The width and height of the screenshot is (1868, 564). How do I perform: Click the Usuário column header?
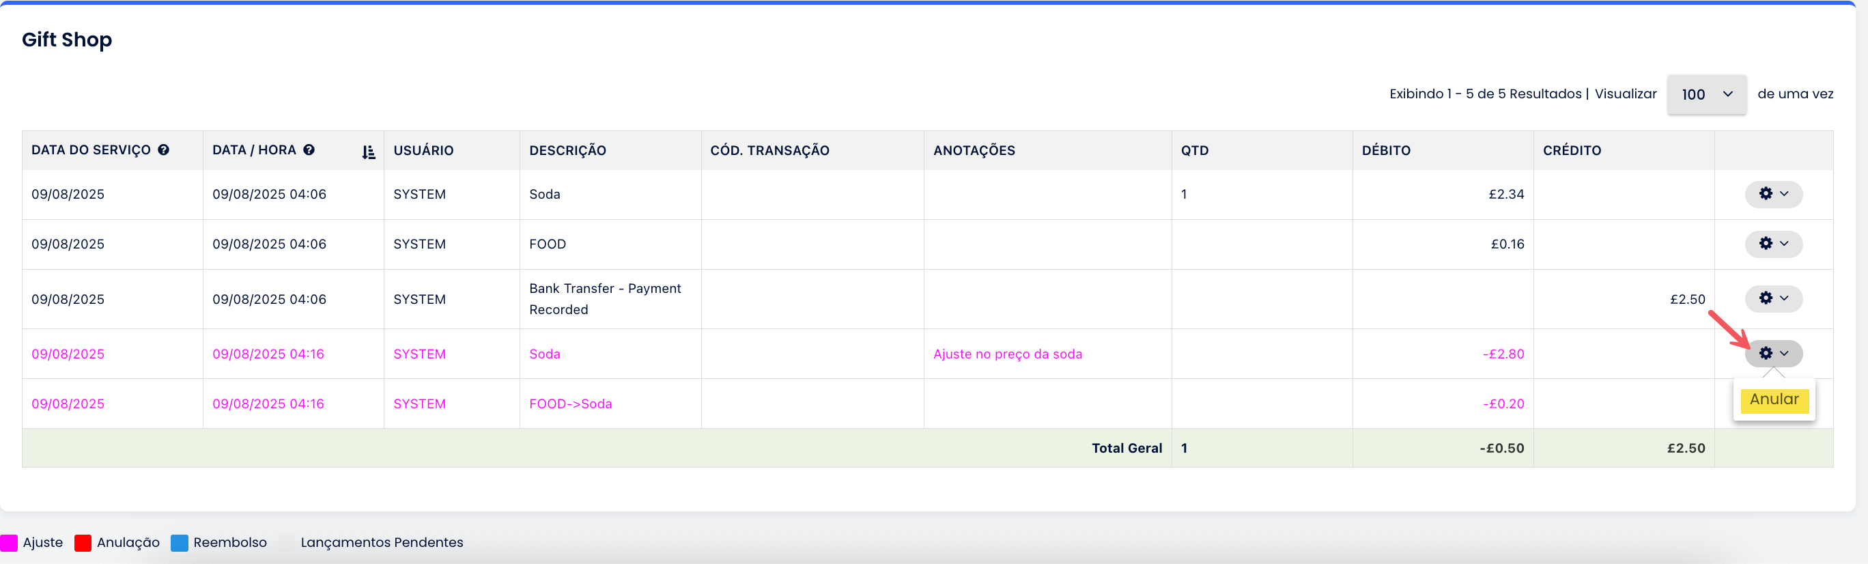pos(423,151)
